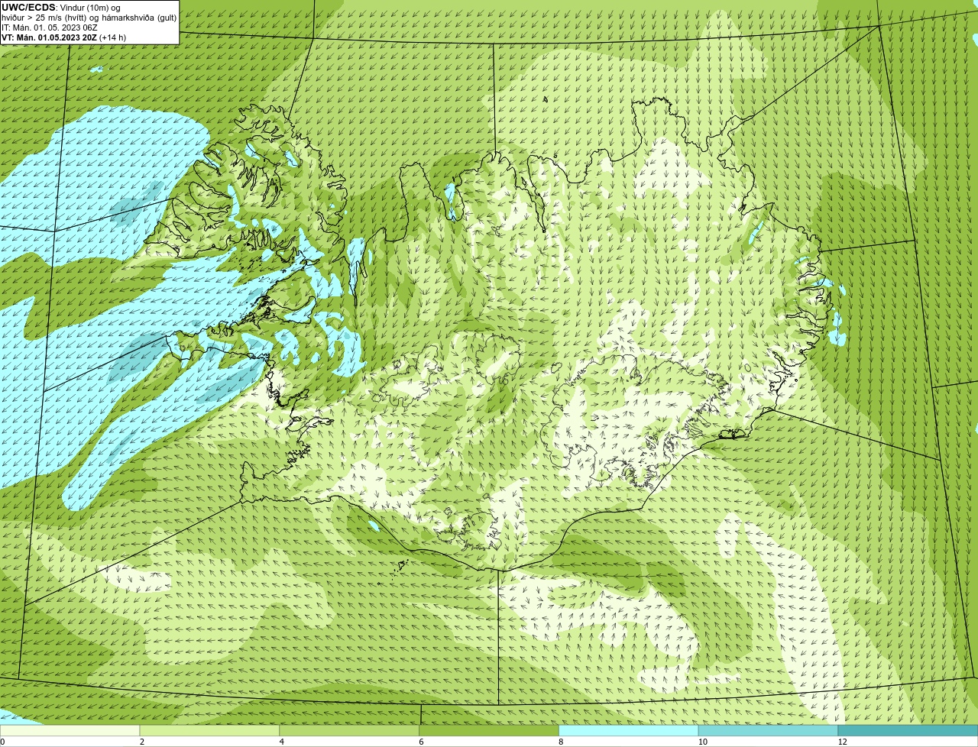Click the legend label '8'
Image resolution: width=978 pixels, height=747 pixels.
(x=562, y=742)
